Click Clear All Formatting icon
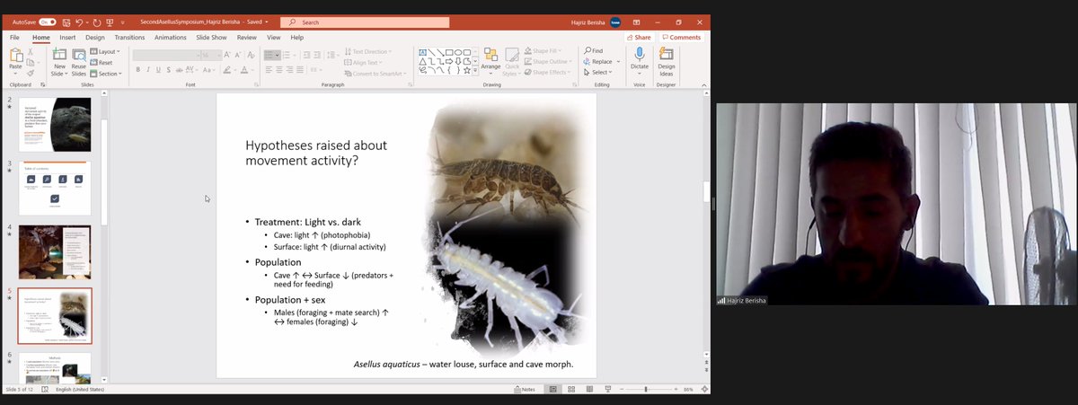The image size is (1078, 405). [253, 55]
